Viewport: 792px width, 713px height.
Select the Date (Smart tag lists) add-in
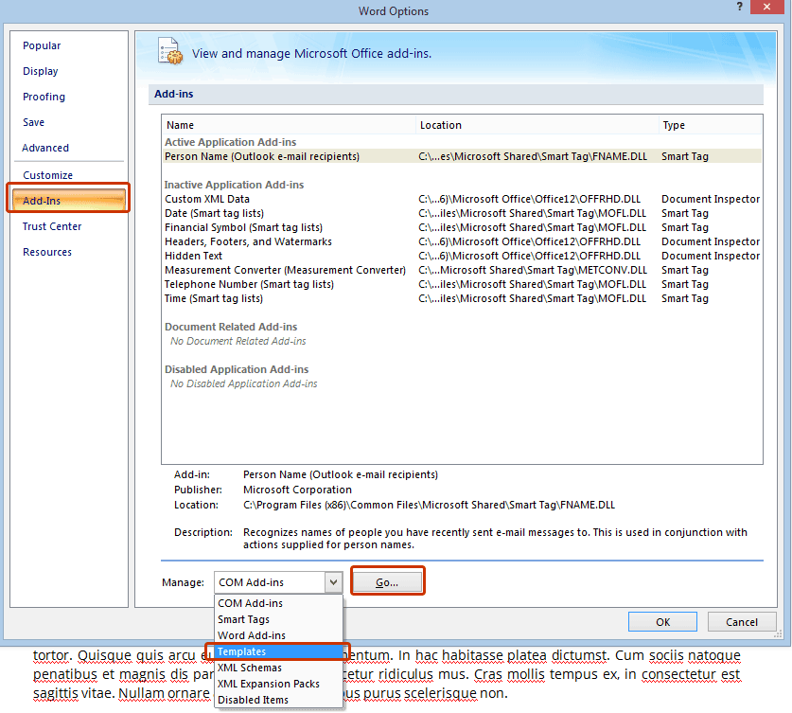click(462, 213)
